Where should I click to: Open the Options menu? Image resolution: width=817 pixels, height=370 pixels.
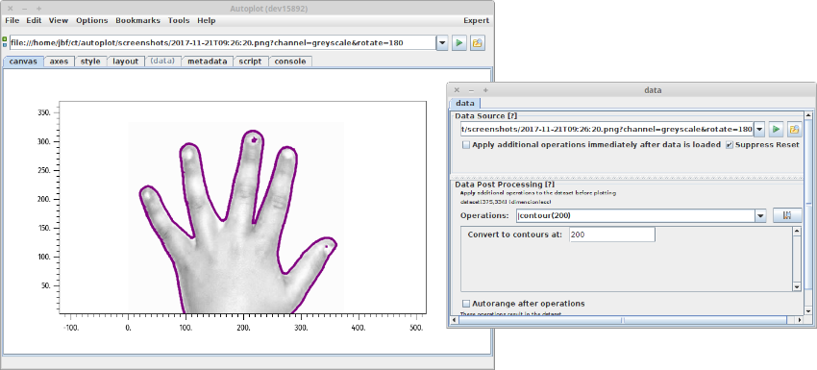click(x=91, y=21)
